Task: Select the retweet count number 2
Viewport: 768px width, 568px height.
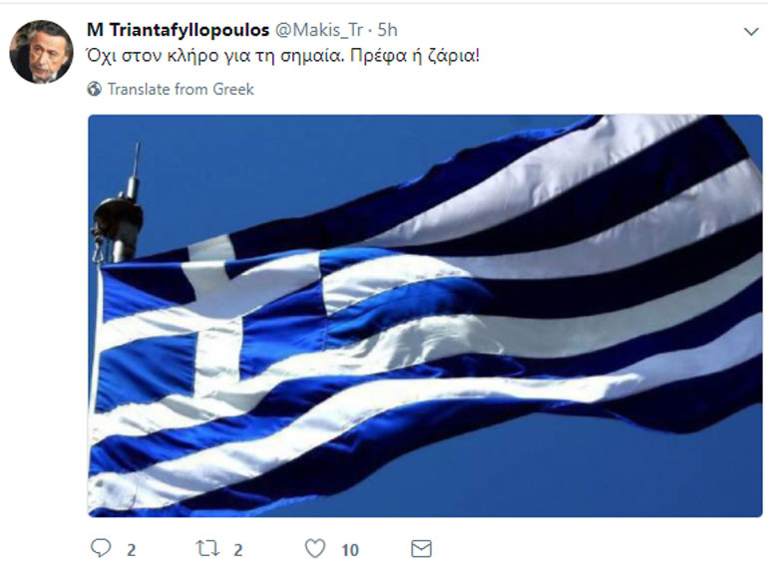Action: (238, 550)
